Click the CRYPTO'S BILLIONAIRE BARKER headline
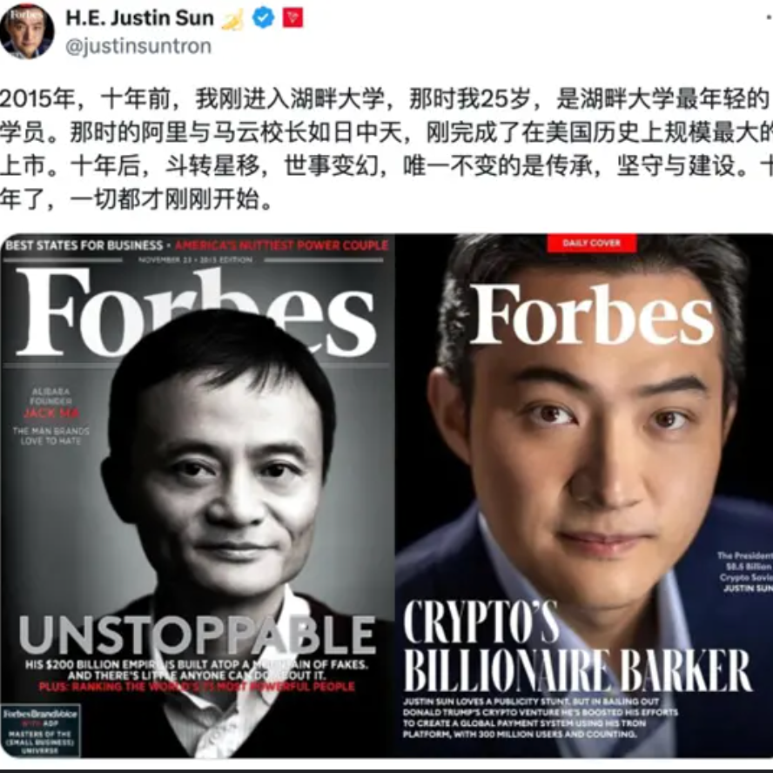 click(x=577, y=647)
